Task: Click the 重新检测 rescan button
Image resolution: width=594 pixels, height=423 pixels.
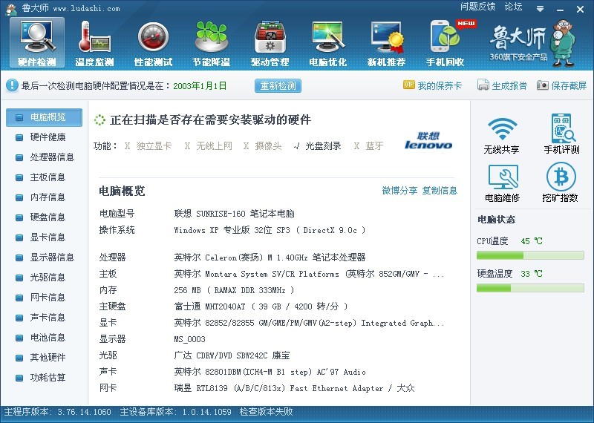Action: coord(278,85)
